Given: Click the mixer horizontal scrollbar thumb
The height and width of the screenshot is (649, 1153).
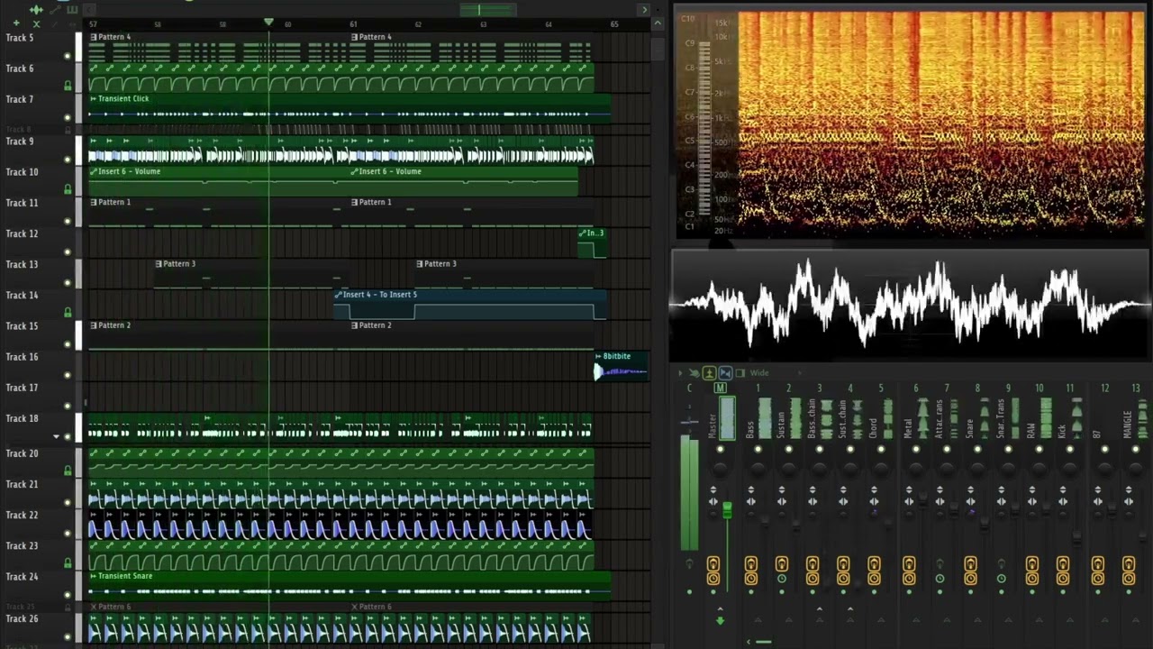Looking at the screenshot, I should click(764, 642).
